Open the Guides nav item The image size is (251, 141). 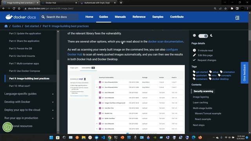coord(104,17)
